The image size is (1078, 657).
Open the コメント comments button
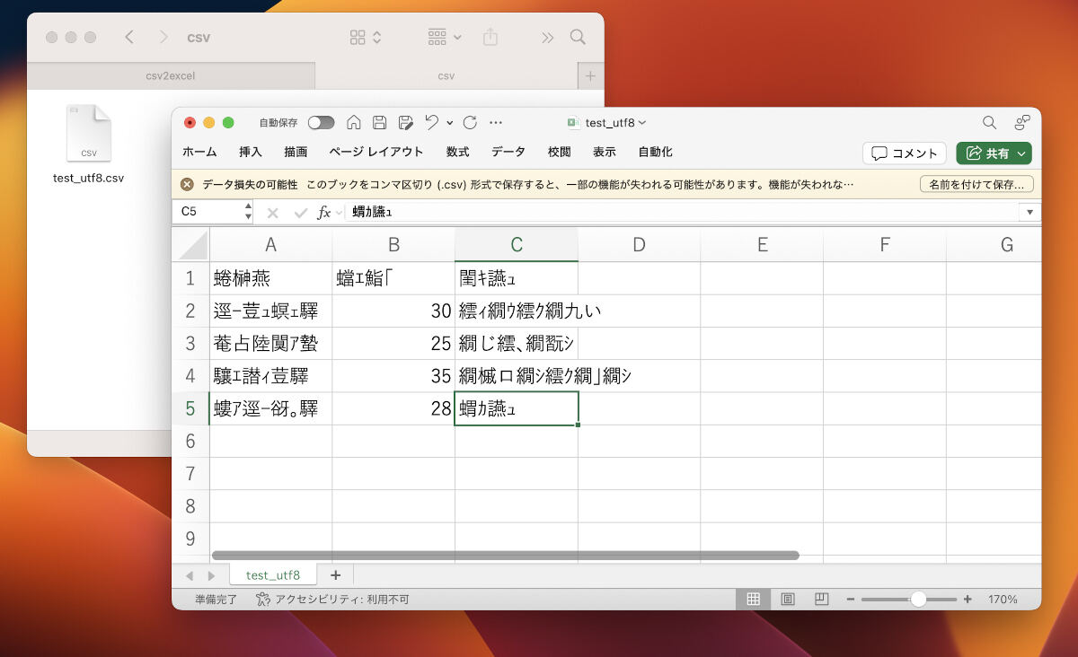tap(904, 153)
